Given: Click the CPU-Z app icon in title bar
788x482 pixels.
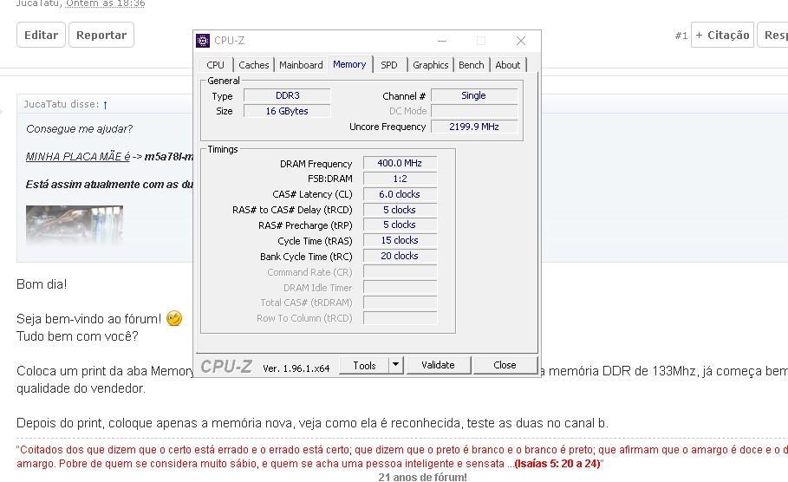Looking at the screenshot, I should (203, 41).
